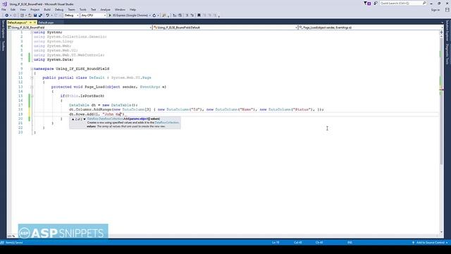Image resolution: width=451 pixels, height=254 pixels.
Task: Click the Open File toolbar icon
Action: tap(30, 16)
